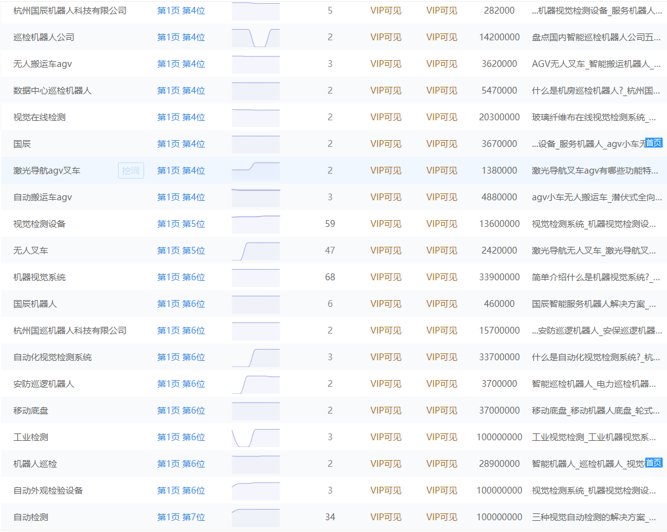View trend chart for 巡检机器人公司

coord(256,37)
